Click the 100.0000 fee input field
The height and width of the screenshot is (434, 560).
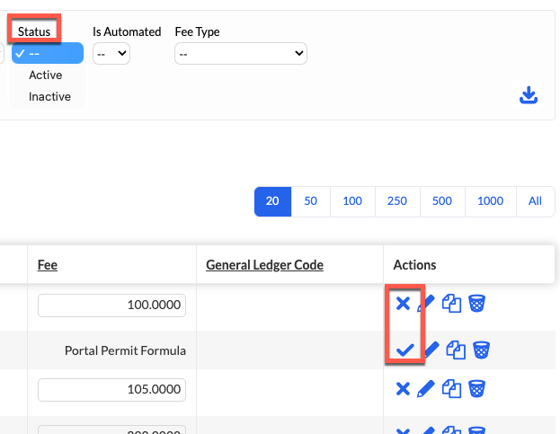pos(111,306)
